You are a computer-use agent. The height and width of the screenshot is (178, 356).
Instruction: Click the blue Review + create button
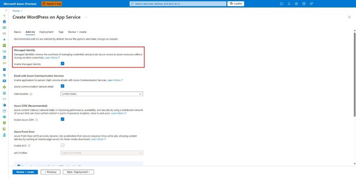[x=25, y=172]
